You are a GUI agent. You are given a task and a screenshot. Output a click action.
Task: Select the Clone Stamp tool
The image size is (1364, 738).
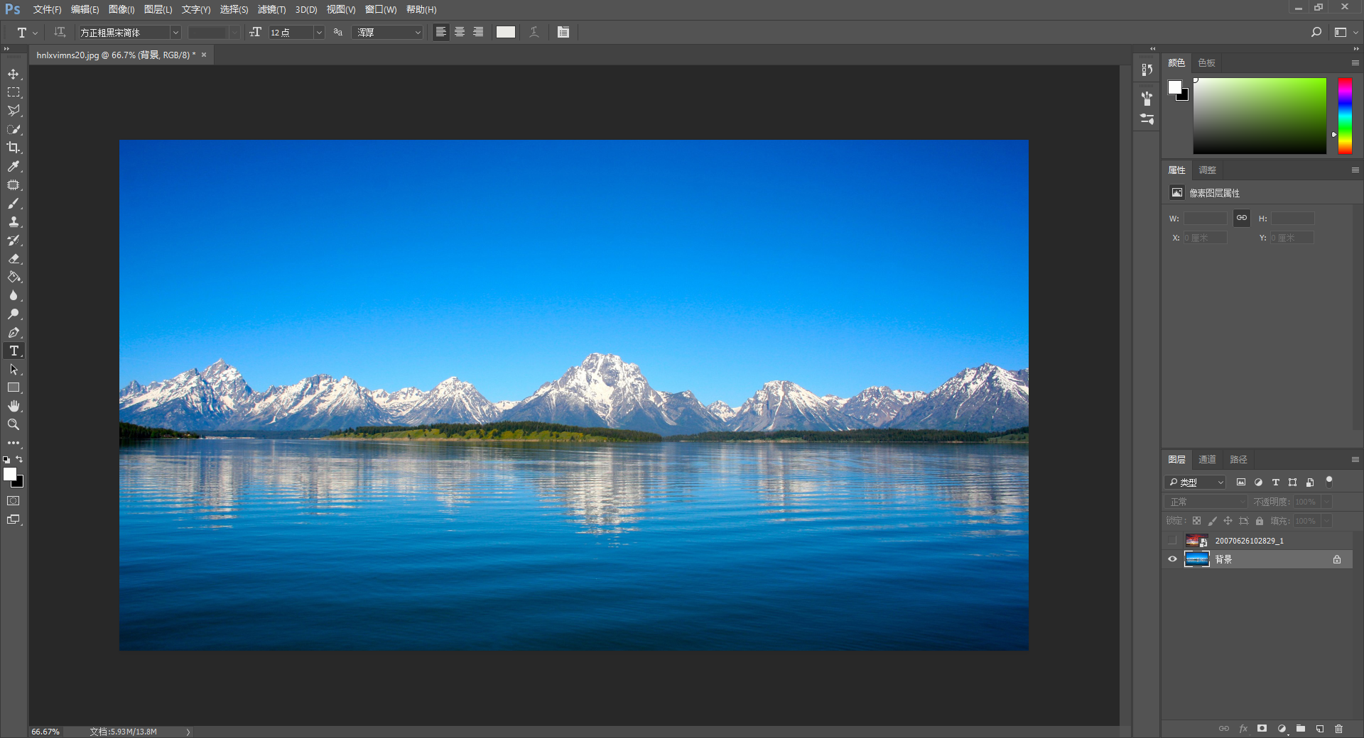(x=13, y=222)
